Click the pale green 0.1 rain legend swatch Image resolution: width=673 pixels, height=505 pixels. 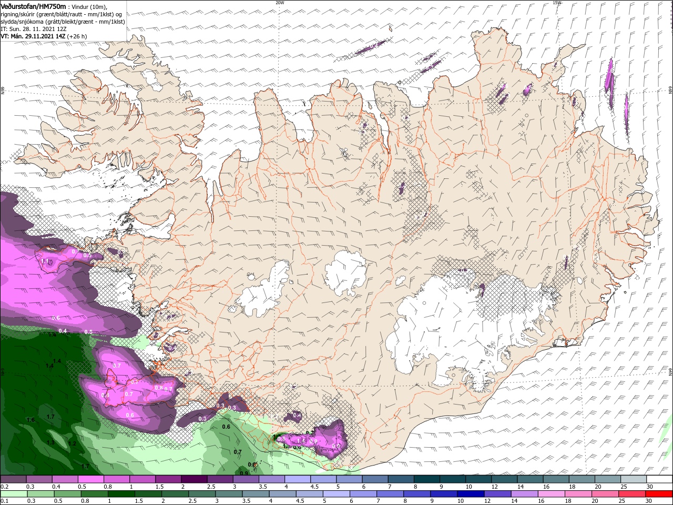(13, 494)
